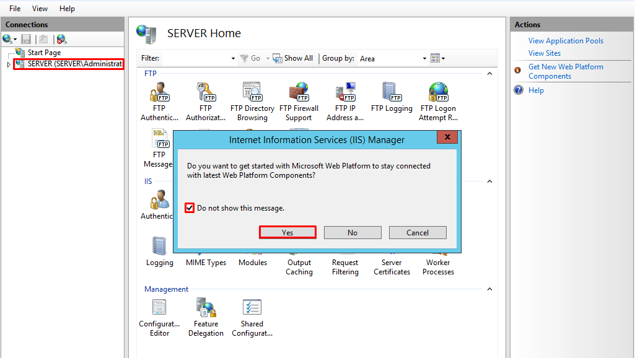Screen dimensions: 635x358
Task: Open Request Filtering feature
Action: click(x=345, y=268)
